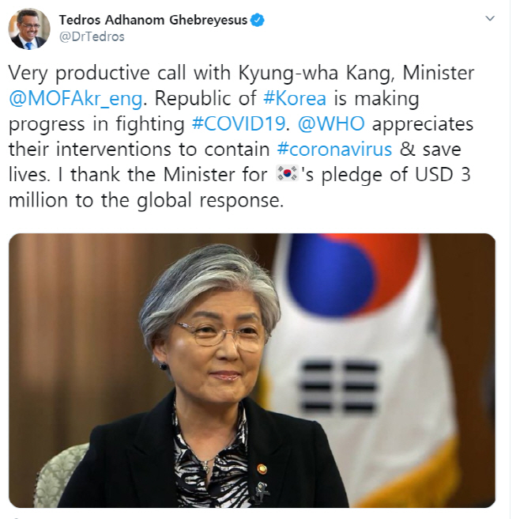Open the #COVID19 hashtag

pyautogui.click(x=239, y=124)
